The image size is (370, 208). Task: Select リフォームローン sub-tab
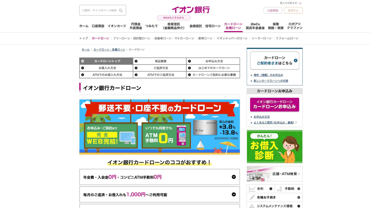tap(287, 38)
